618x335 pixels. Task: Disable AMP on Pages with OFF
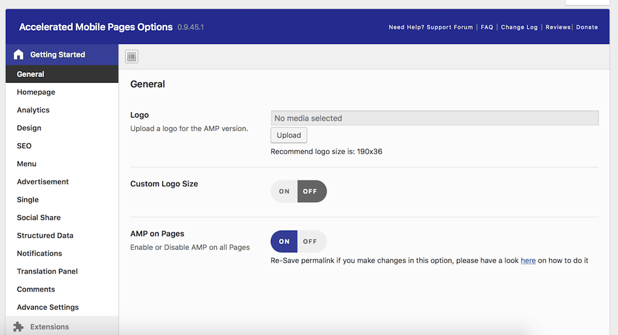(311, 242)
